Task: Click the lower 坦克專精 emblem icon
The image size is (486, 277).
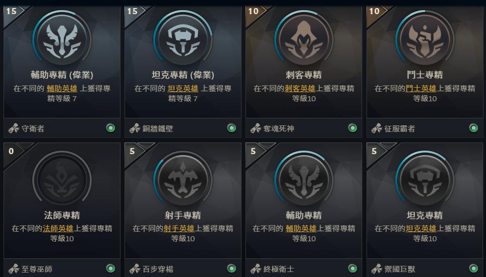Action: (x=425, y=180)
